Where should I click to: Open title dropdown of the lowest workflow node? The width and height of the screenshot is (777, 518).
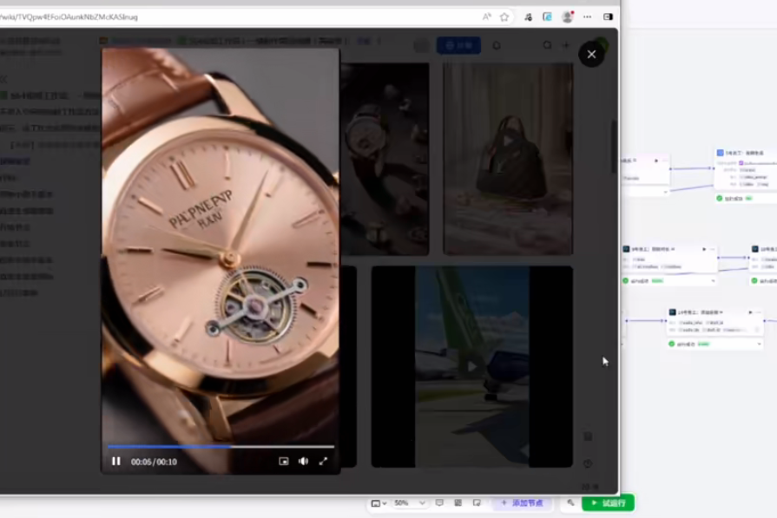721,312
